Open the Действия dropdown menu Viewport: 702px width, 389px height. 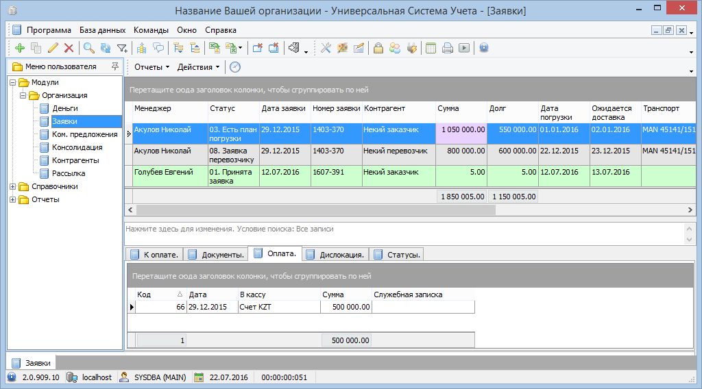pyautogui.click(x=198, y=67)
